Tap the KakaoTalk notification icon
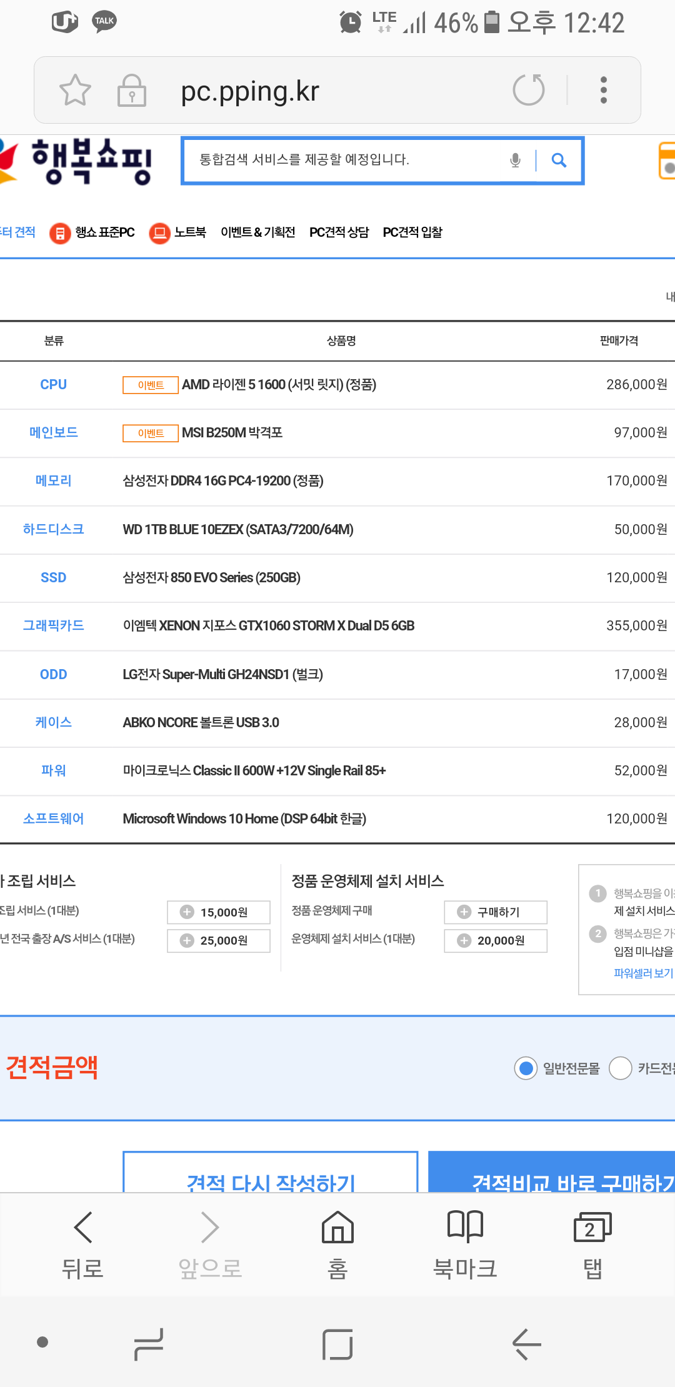Viewport: 675px width, 1387px height. pos(104,22)
